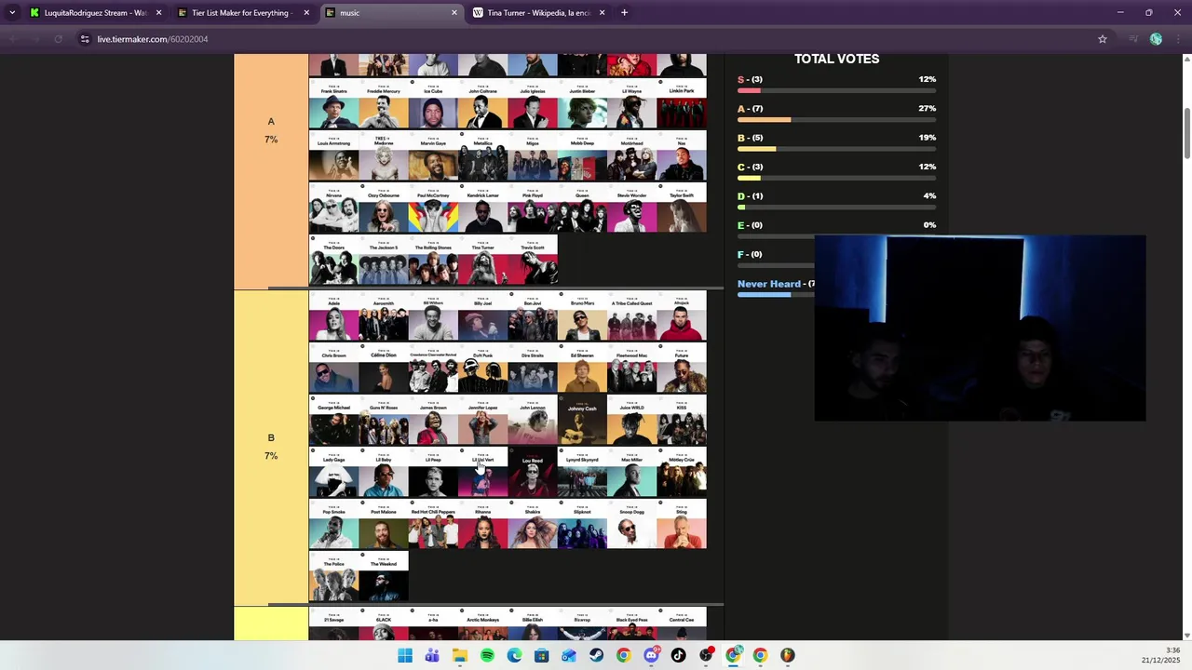The image size is (1192, 670).
Task: Close the Tina Turner Wikipedia tab
Action: (x=602, y=13)
